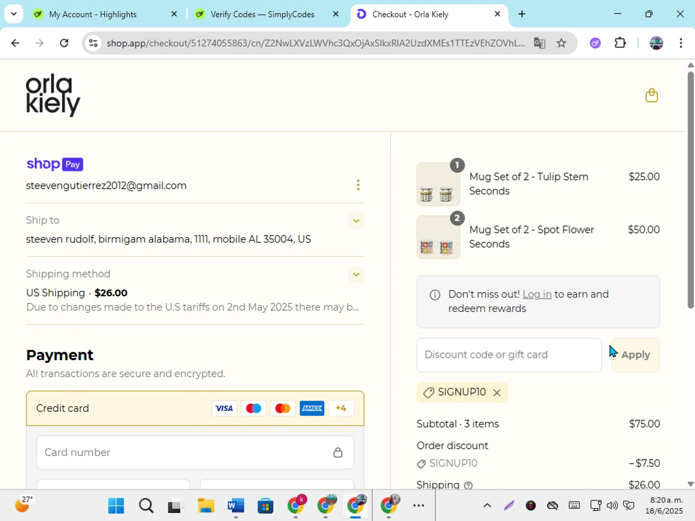The image size is (695, 521).
Task: Focus the Discount code or gift card field
Action: point(509,355)
